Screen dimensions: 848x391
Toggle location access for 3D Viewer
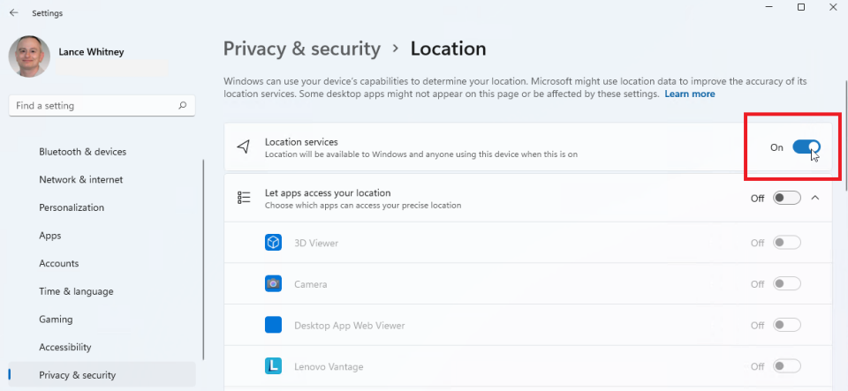click(787, 243)
